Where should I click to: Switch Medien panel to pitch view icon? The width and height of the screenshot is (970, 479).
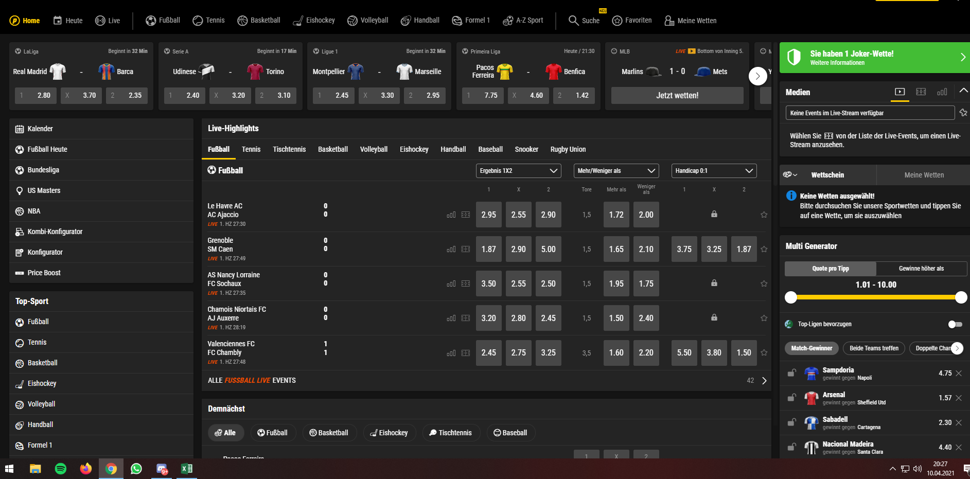pyautogui.click(x=921, y=92)
